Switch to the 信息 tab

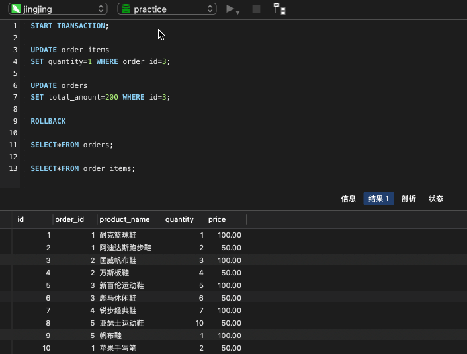point(348,199)
